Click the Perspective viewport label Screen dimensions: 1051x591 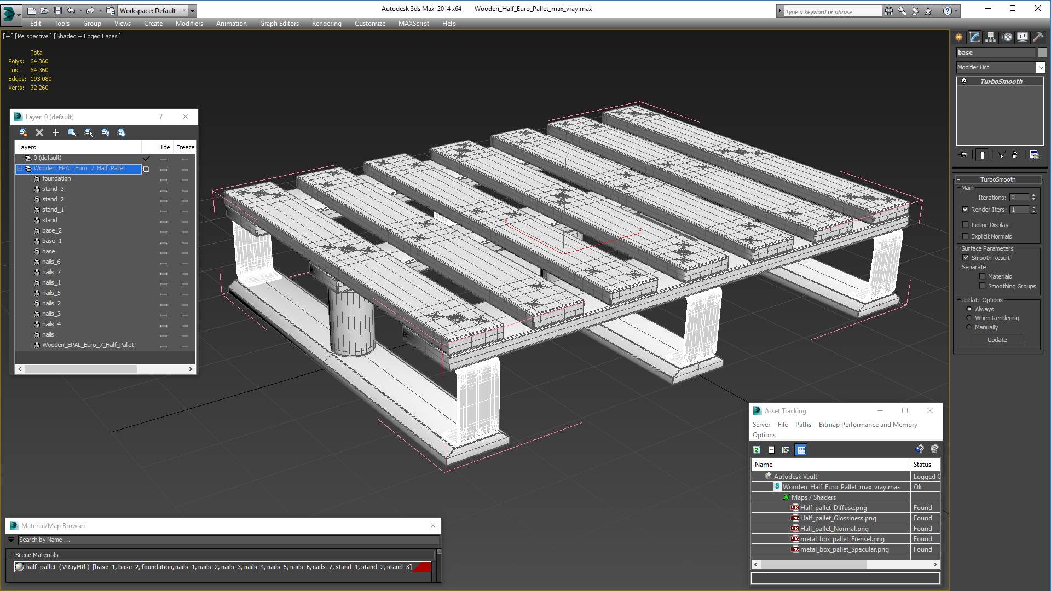tap(33, 36)
